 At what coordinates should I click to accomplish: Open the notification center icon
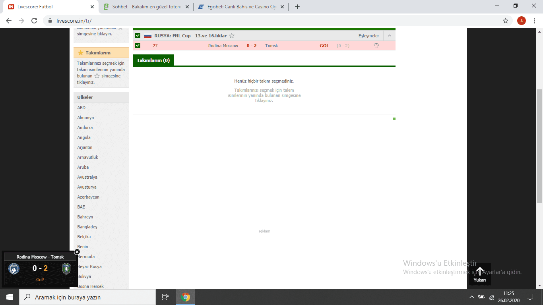tap(529, 297)
